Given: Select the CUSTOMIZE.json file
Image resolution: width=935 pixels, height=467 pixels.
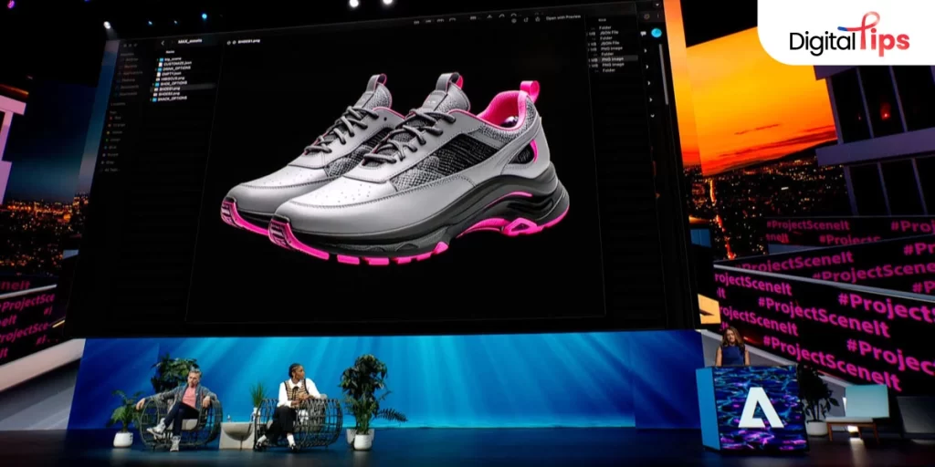Looking at the screenshot, I should tap(173, 64).
